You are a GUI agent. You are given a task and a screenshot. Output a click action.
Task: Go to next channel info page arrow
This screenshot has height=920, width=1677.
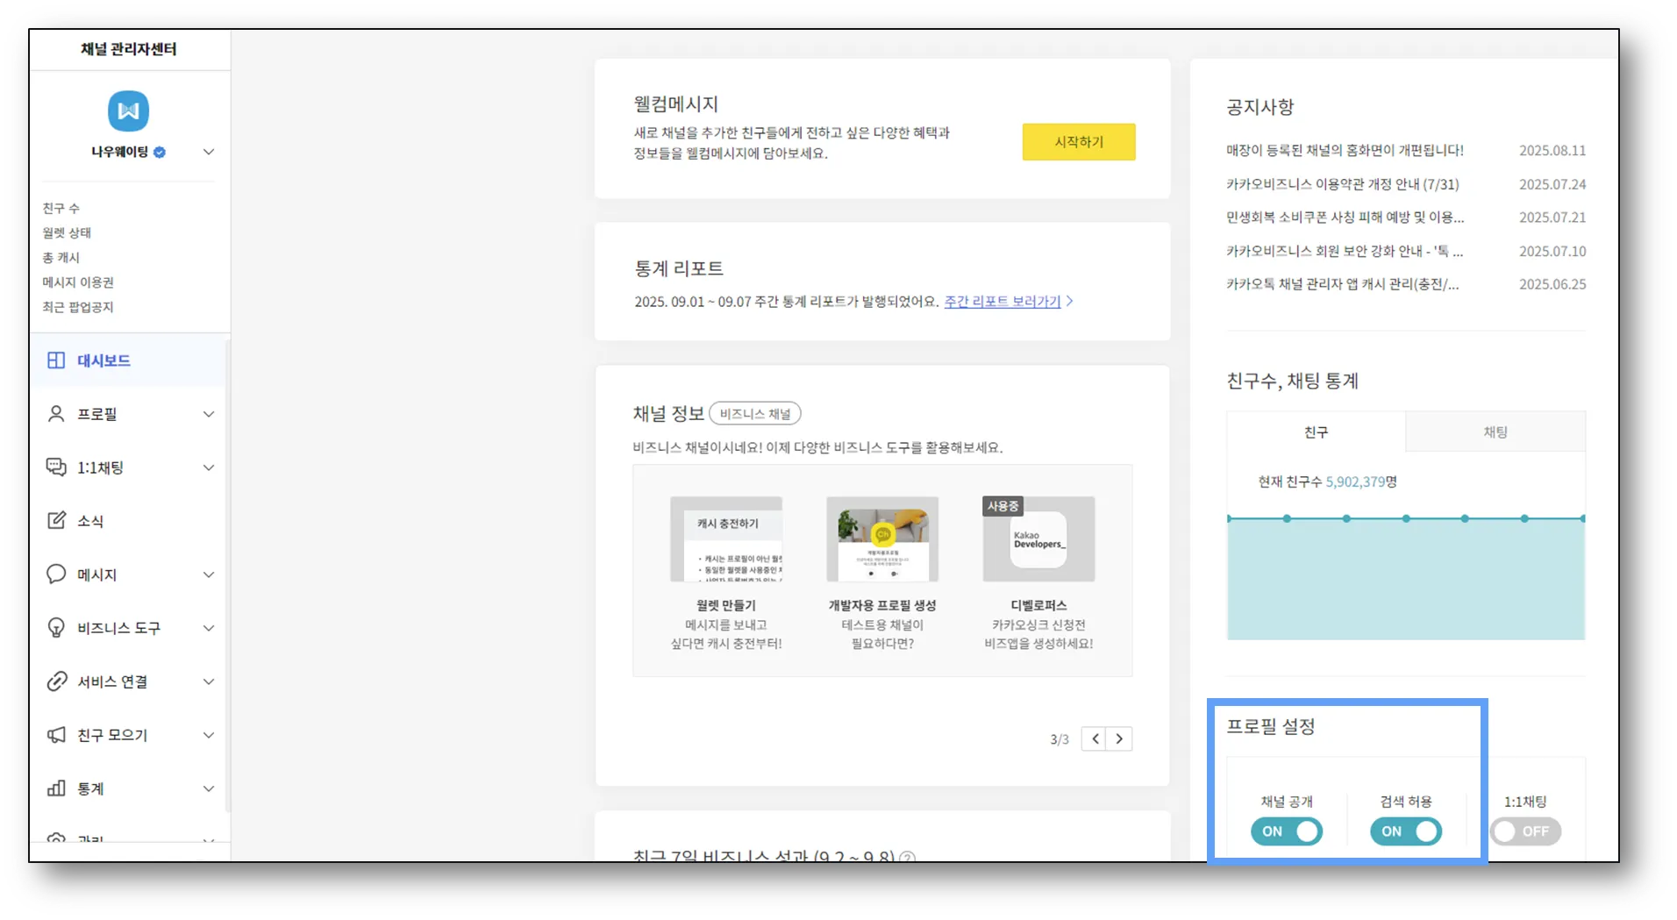[1119, 738]
